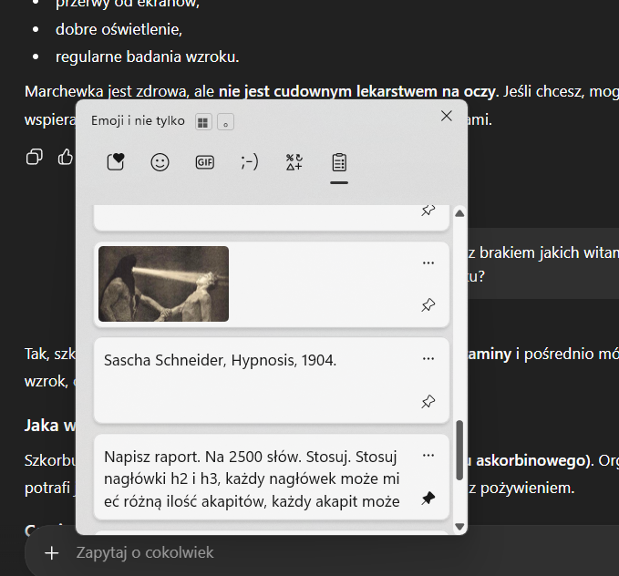Open the recently used favorites tab

(x=116, y=162)
